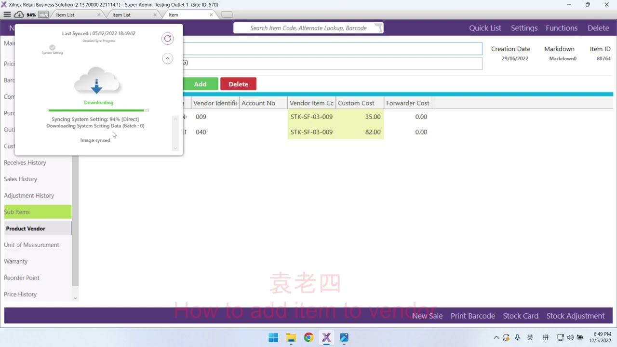Click the 英 input language indicator
The image size is (617, 347).
(x=530, y=337)
